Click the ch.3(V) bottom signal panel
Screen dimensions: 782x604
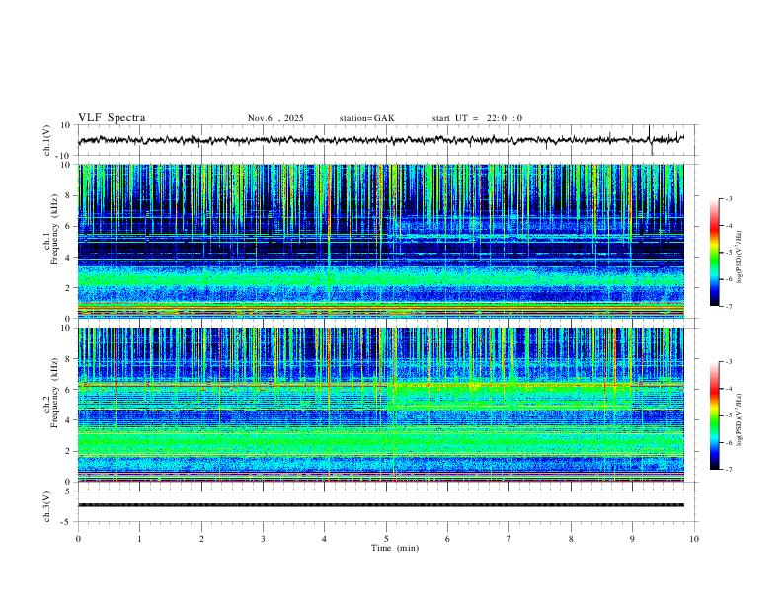pyautogui.click(x=385, y=505)
